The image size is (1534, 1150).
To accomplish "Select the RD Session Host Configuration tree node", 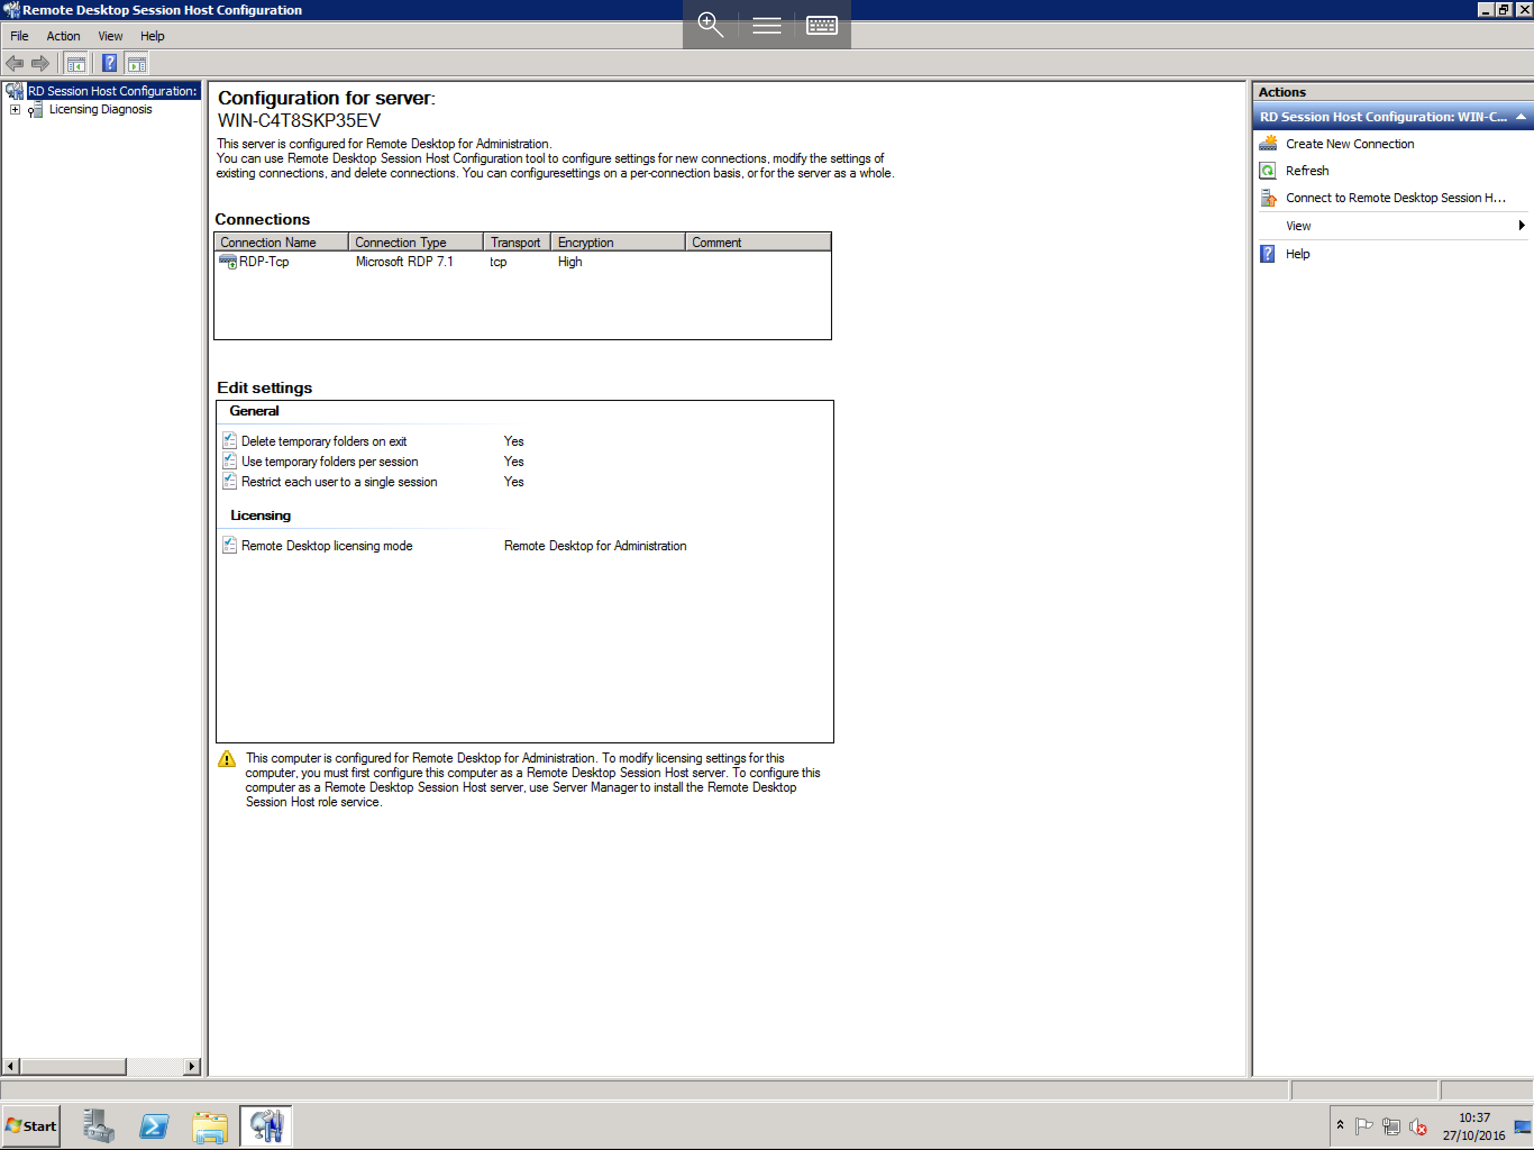I will (x=112, y=91).
